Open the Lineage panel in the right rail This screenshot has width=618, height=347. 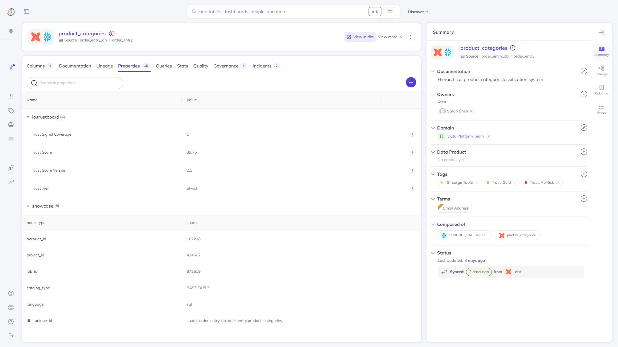coord(601,70)
